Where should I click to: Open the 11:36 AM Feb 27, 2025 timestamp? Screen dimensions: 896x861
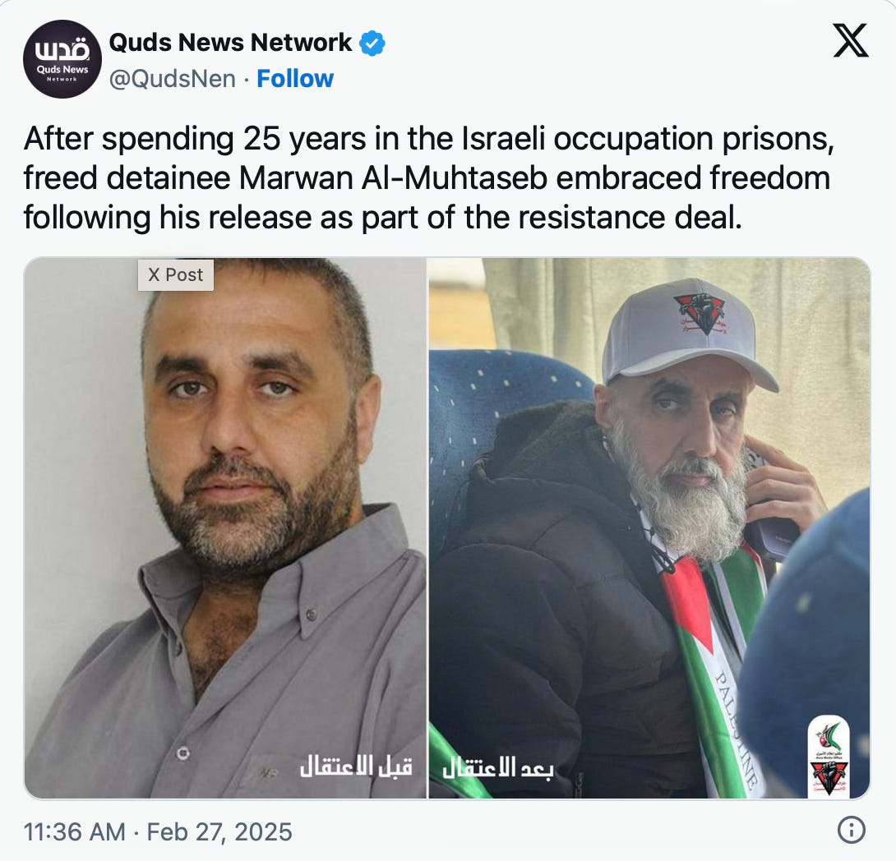pos(158,832)
